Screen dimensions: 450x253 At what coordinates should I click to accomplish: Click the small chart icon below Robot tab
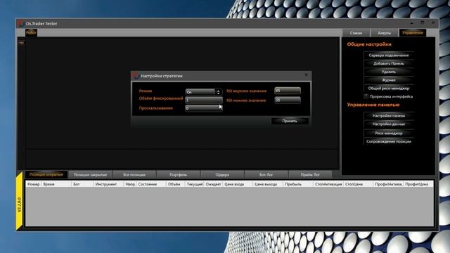22,43
